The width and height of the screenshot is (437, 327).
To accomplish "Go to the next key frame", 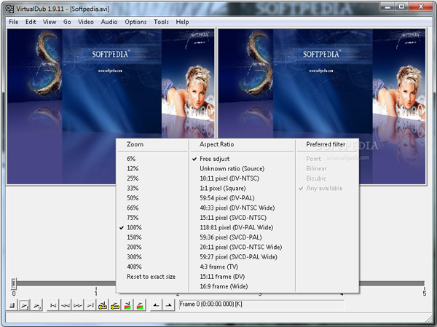I will pos(115,306).
